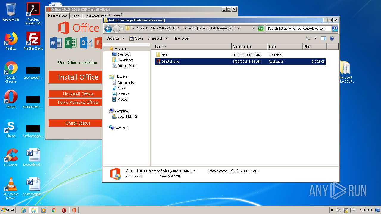Viewport: 381px width, 214px height.
Task: Switch to Download Office tab
Action: tap(96, 16)
